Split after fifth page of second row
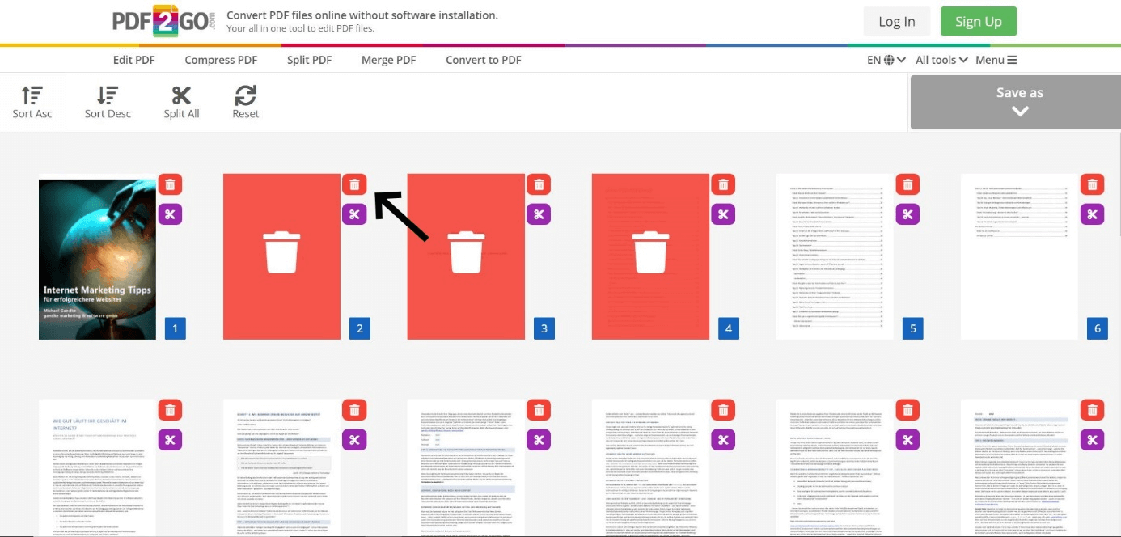 point(907,440)
